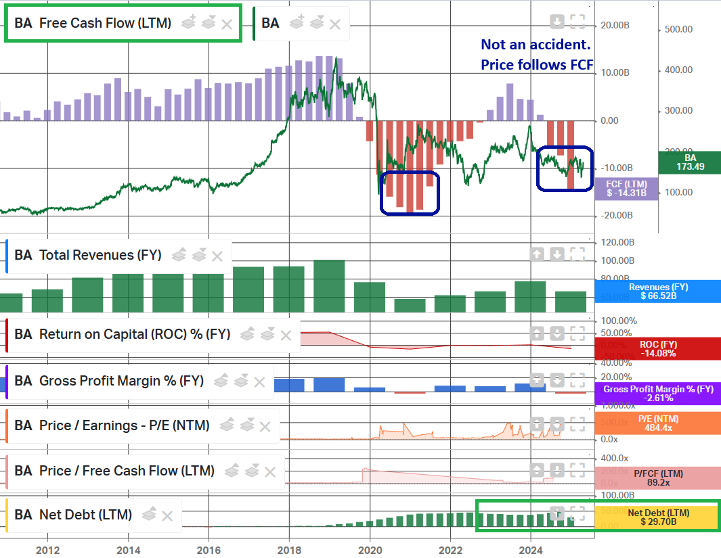Move Total Revenues series to pane above
721x558 pixels.
click(x=179, y=254)
